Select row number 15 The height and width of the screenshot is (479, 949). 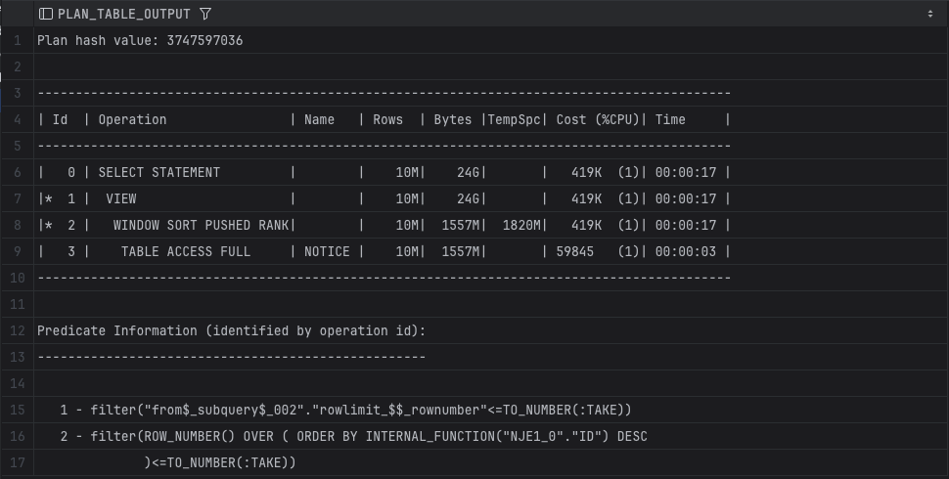point(17,410)
